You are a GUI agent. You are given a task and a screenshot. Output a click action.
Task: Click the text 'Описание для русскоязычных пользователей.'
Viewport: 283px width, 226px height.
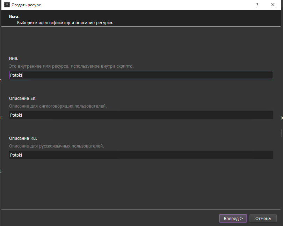(57, 146)
